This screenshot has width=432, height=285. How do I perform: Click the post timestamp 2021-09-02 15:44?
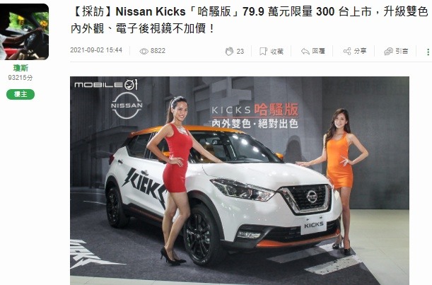(96, 50)
